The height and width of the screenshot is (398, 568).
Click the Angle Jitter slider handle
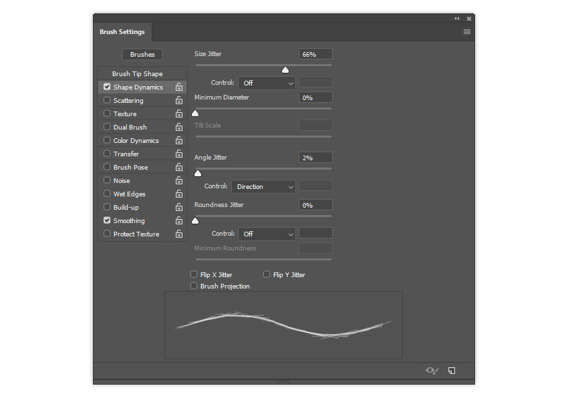click(198, 174)
